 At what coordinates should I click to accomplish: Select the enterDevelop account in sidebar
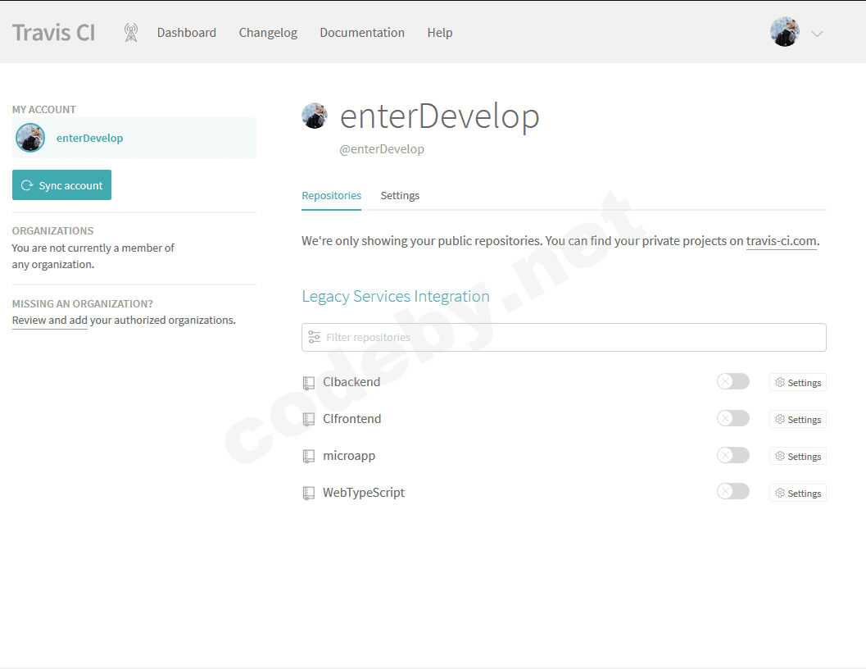click(134, 138)
